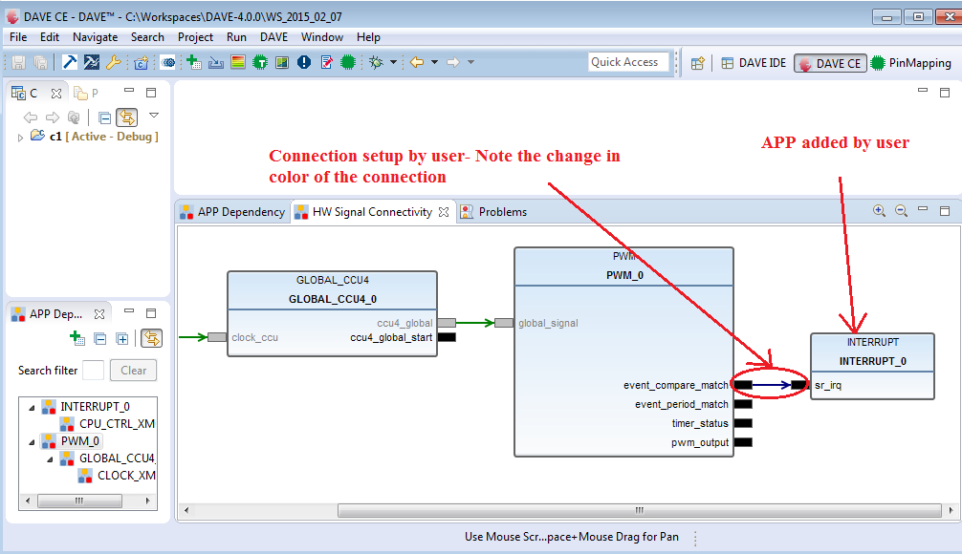Switch to the DAVE CE perspective
The width and height of the screenshot is (962, 554).
tap(831, 63)
